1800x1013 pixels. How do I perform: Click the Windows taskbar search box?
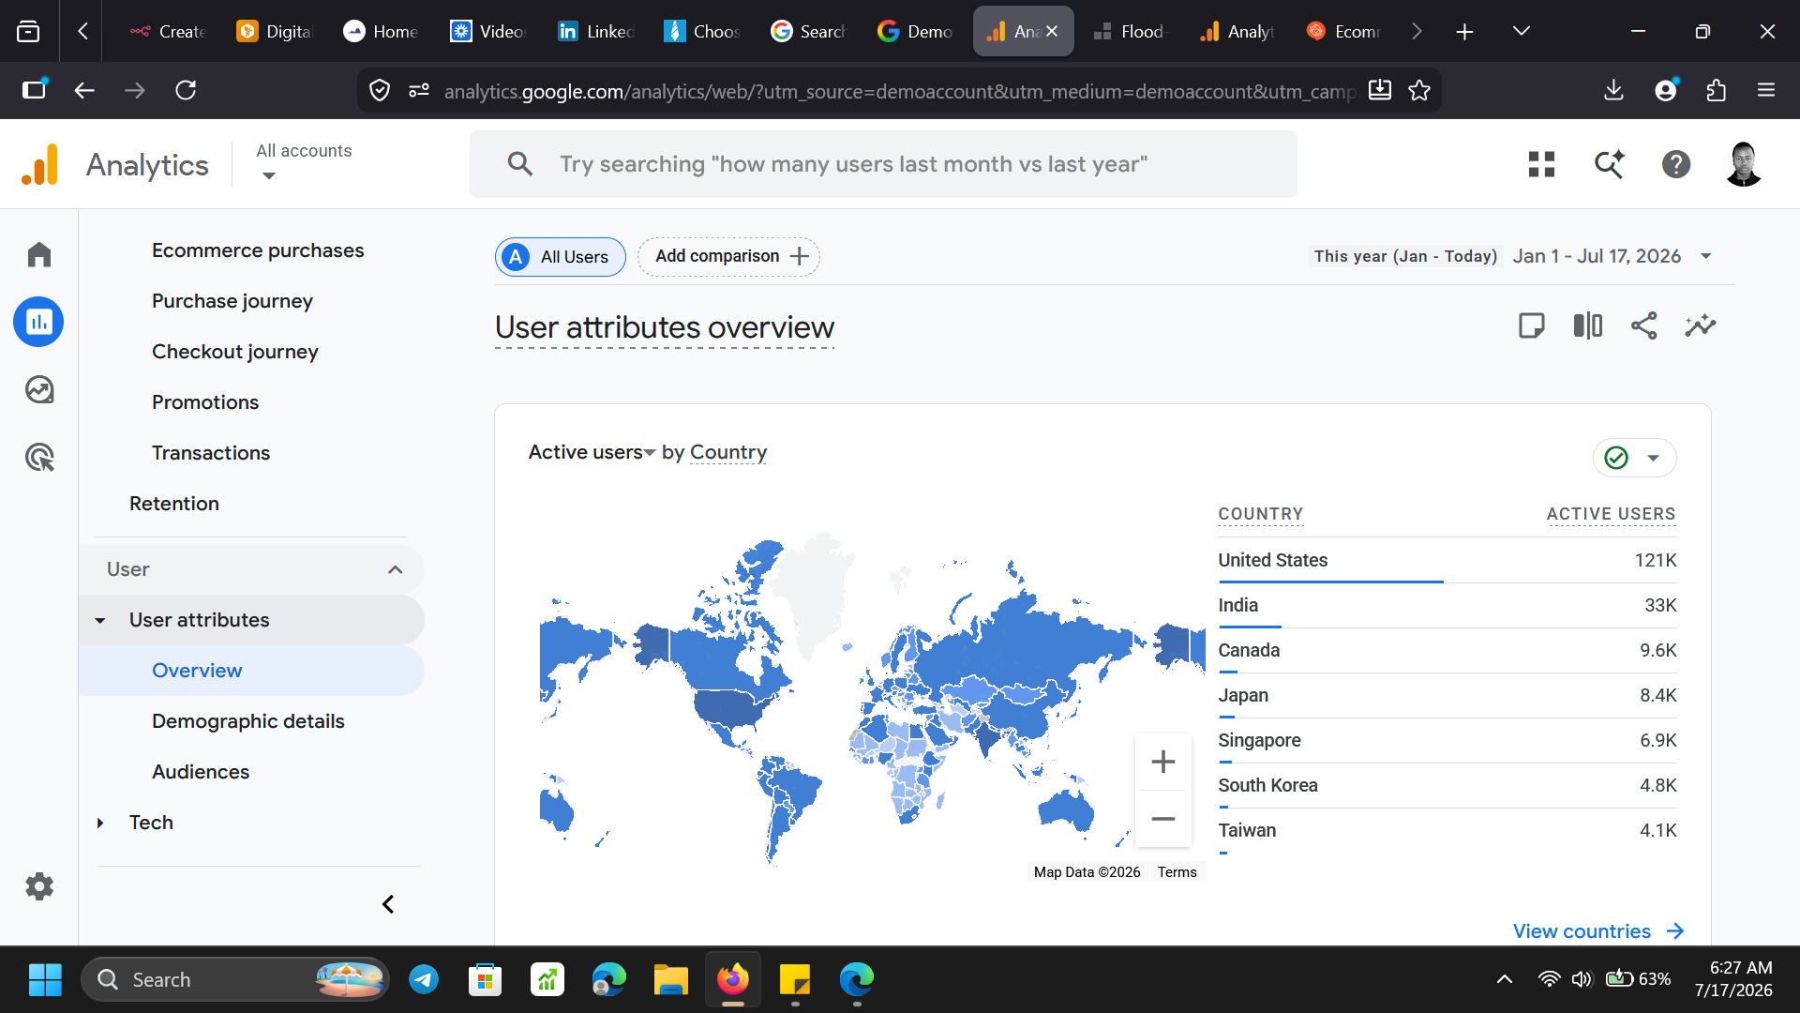click(234, 979)
